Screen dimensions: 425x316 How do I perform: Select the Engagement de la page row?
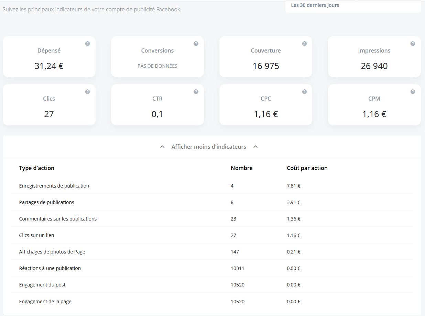pos(212,302)
